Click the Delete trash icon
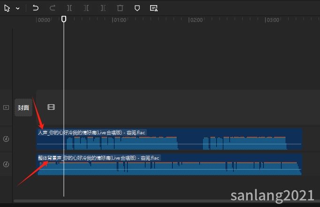The width and height of the screenshot is (320, 207). click(x=120, y=8)
